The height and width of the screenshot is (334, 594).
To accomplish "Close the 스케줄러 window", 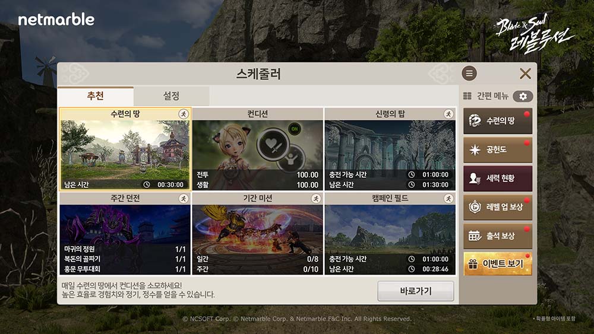I will click(x=525, y=74).
